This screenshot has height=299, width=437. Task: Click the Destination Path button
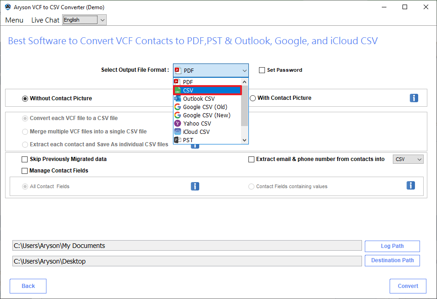392,260
